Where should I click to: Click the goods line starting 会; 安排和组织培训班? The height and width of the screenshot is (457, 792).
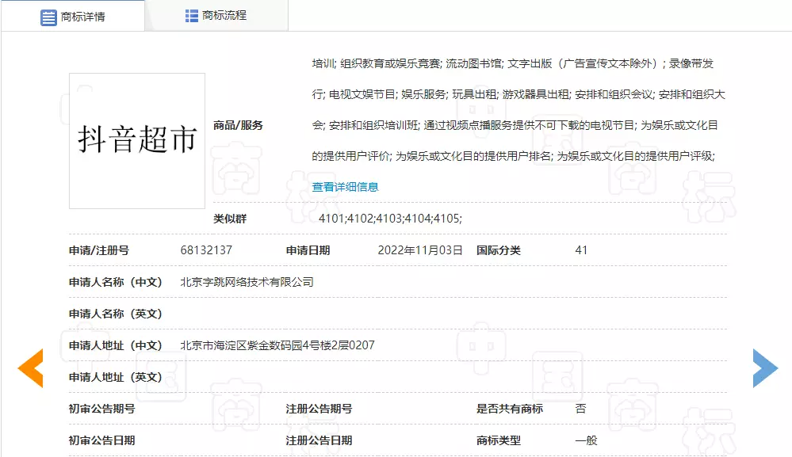click(515, 125)
